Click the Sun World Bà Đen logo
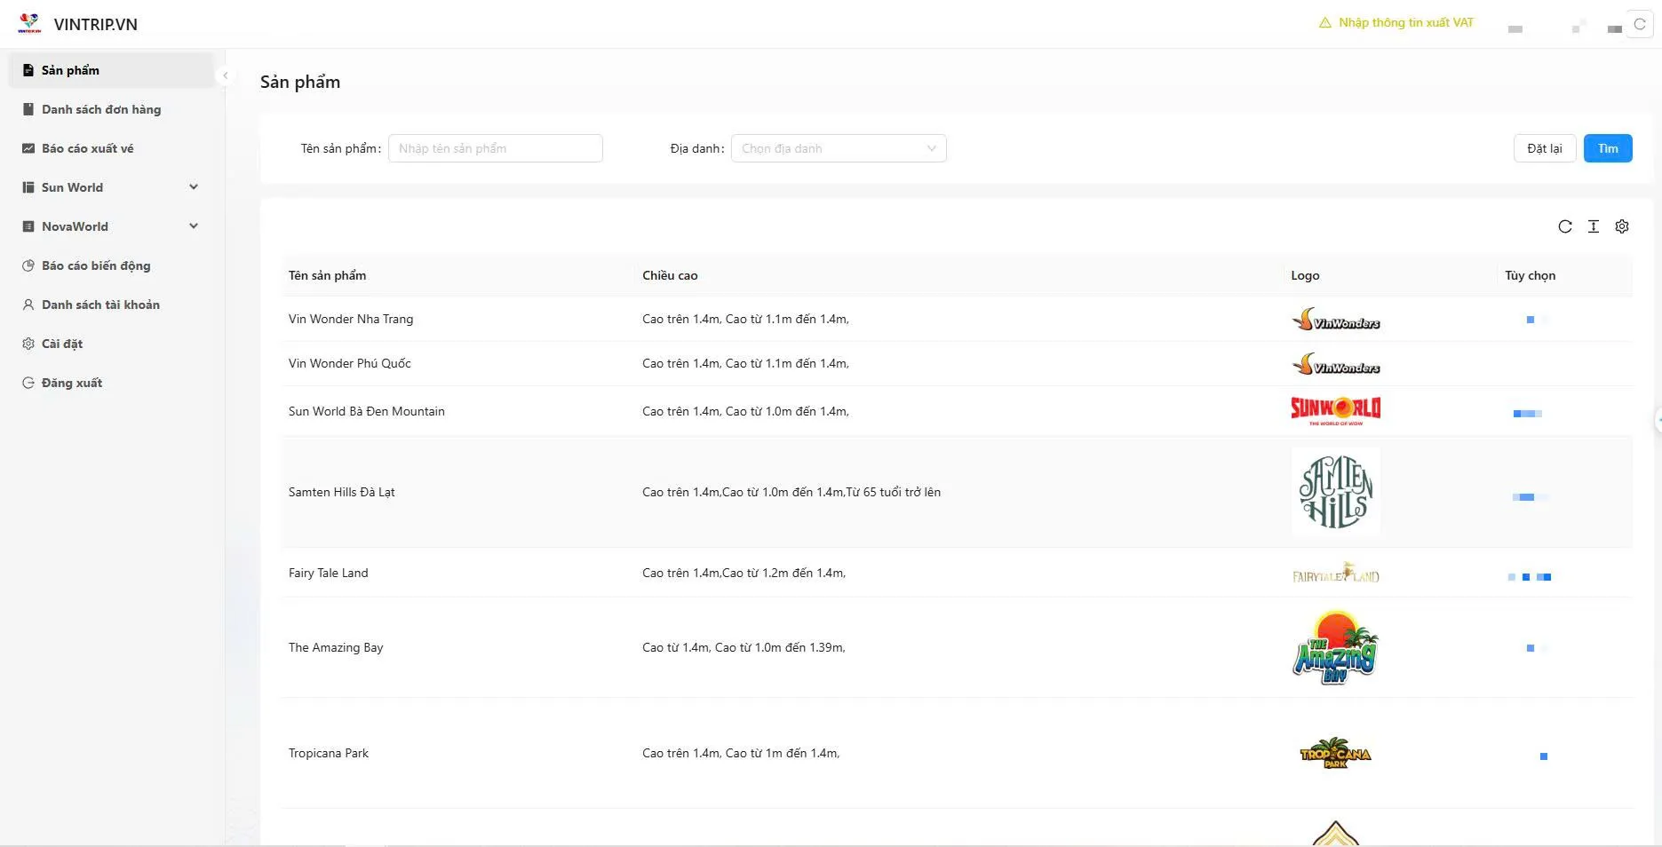Screen dimensions: 1662x847 click(1335, 410)
